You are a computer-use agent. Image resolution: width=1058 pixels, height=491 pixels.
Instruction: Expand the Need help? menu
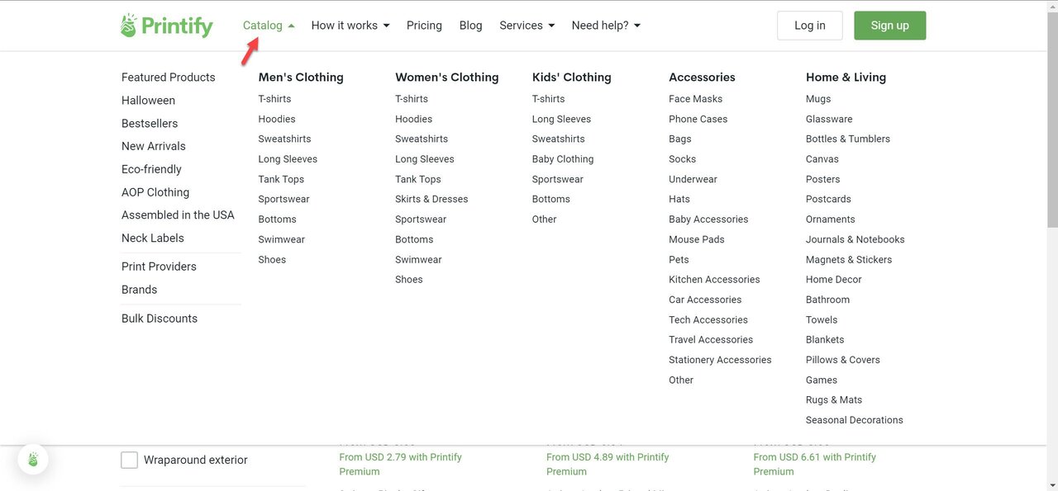pyautogui.click(x=606, y=26)
